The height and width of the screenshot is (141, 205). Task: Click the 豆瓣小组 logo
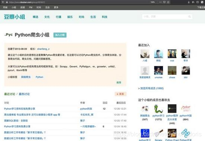pos(15,17)
